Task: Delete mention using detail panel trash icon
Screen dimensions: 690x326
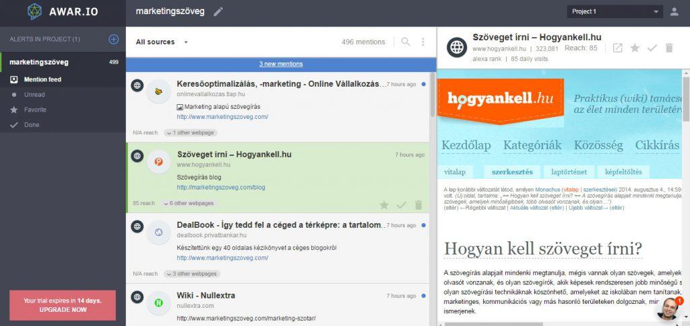Action: [669, 48]
